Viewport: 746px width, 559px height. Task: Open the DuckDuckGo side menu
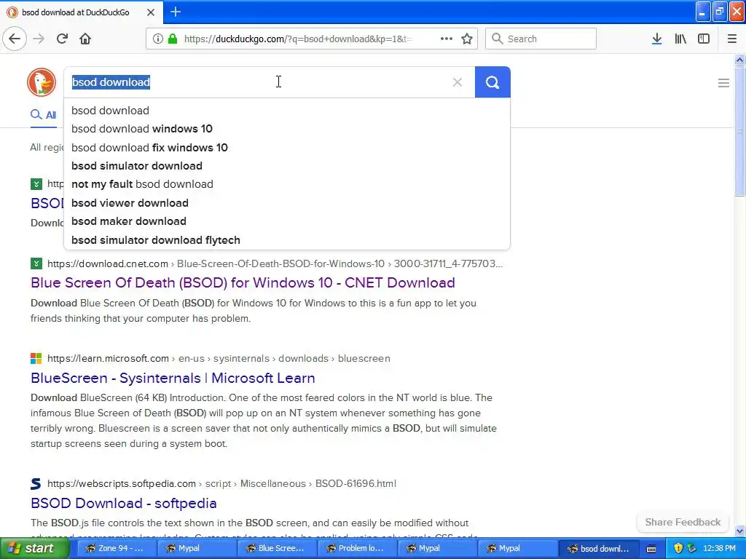pos(723,83)
